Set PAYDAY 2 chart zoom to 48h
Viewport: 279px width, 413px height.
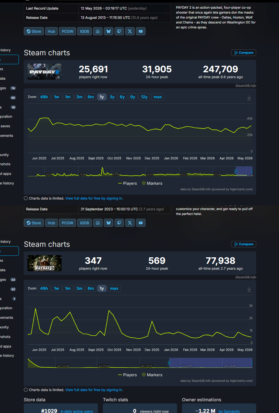click(x=44, y=97)
